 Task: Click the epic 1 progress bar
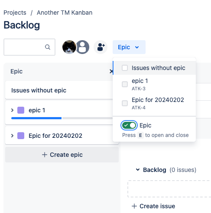[x=62, y=118]
